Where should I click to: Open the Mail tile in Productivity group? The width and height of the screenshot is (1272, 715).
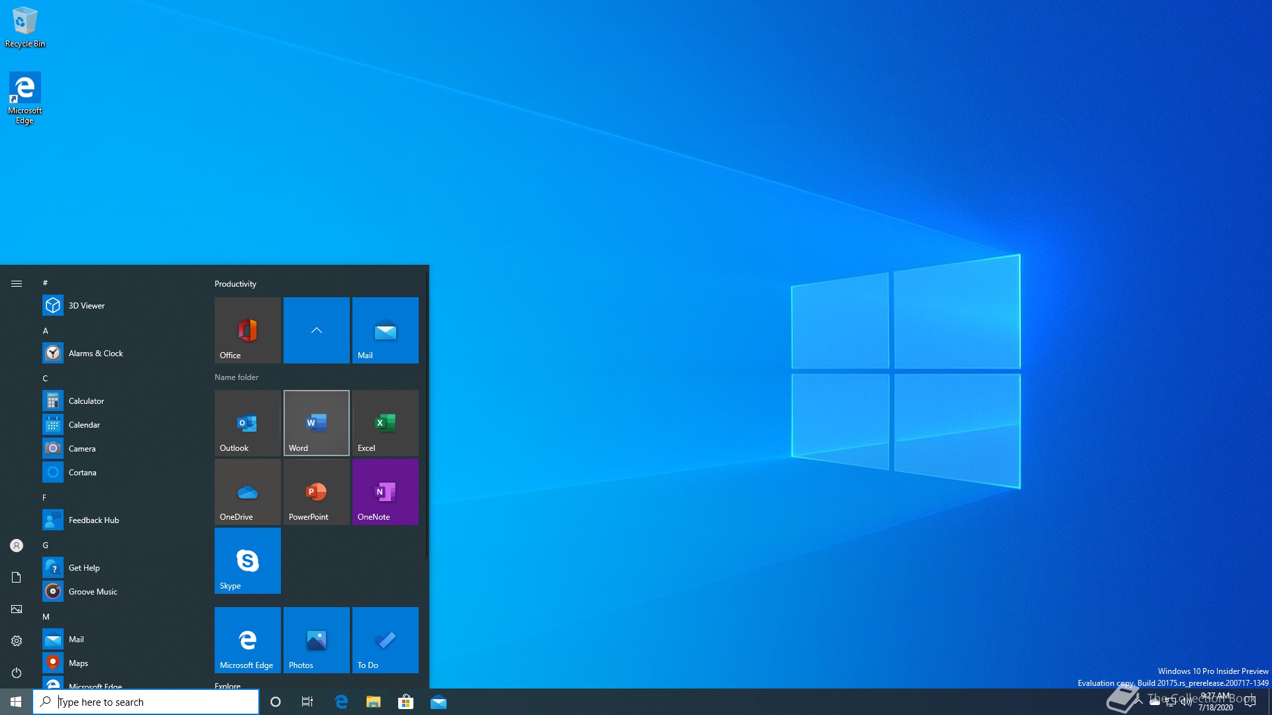coord(386,330)
